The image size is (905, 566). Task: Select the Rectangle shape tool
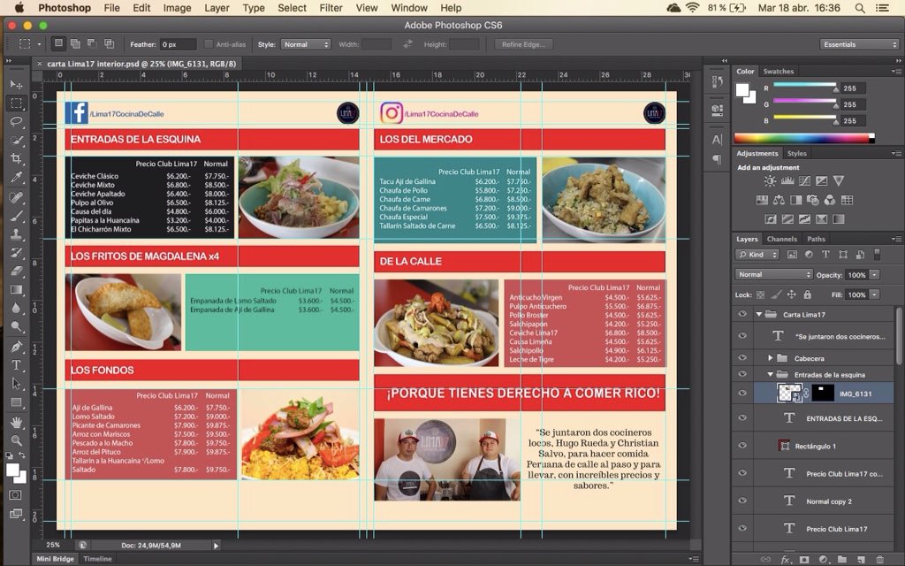16,402
